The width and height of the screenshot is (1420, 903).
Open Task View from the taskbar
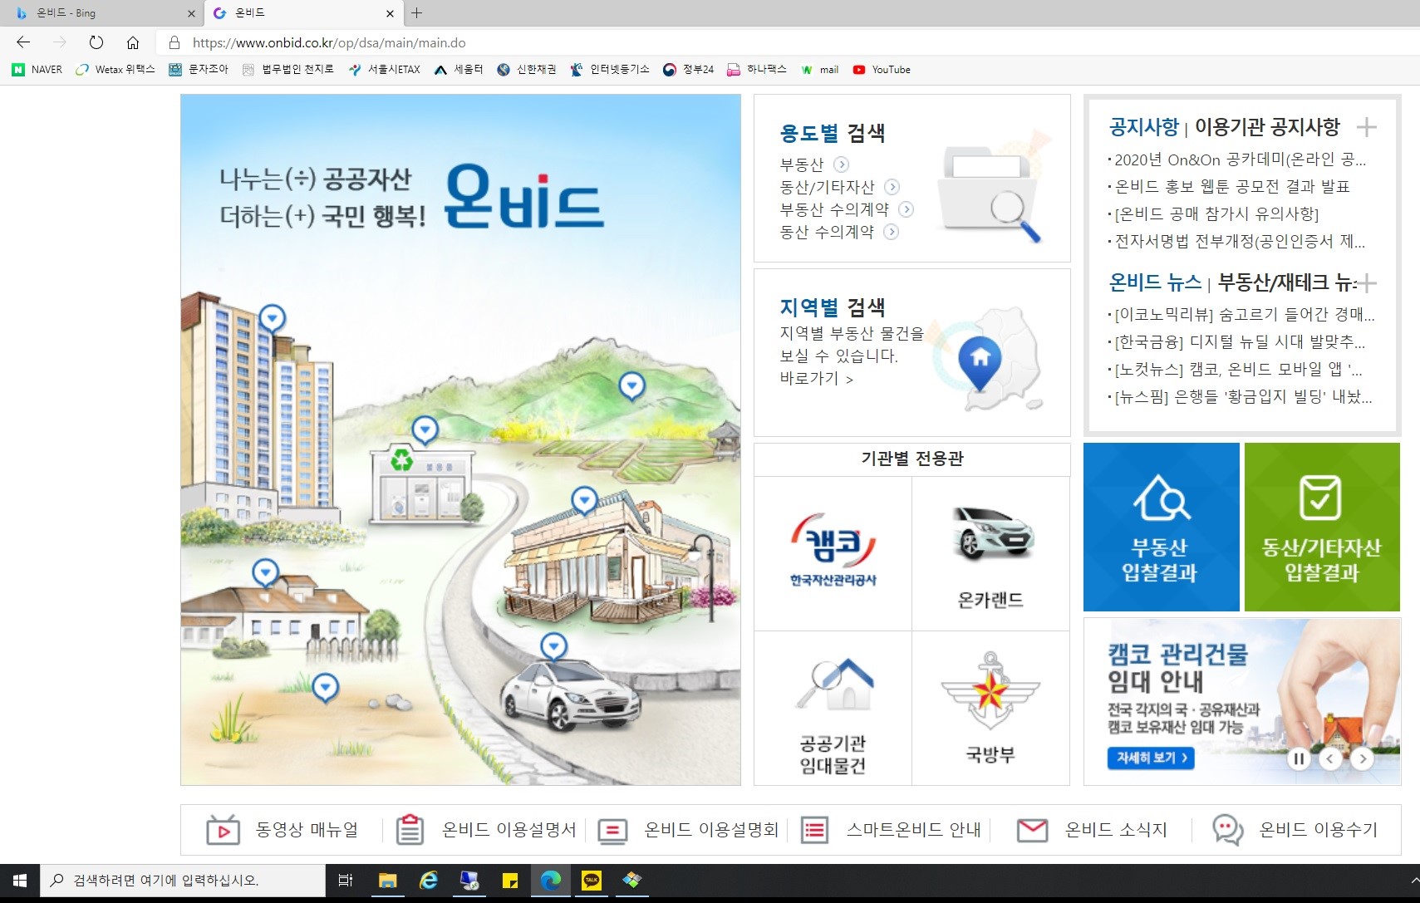[x=346, y=881]
